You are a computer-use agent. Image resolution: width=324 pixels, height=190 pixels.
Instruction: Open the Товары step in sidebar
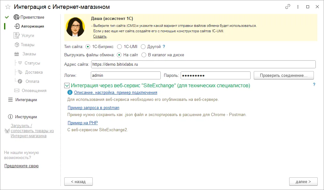point(28,45)
